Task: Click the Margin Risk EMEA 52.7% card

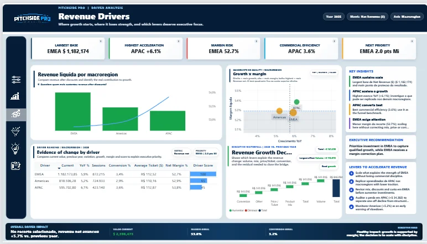Action: (x=223, y=49)
